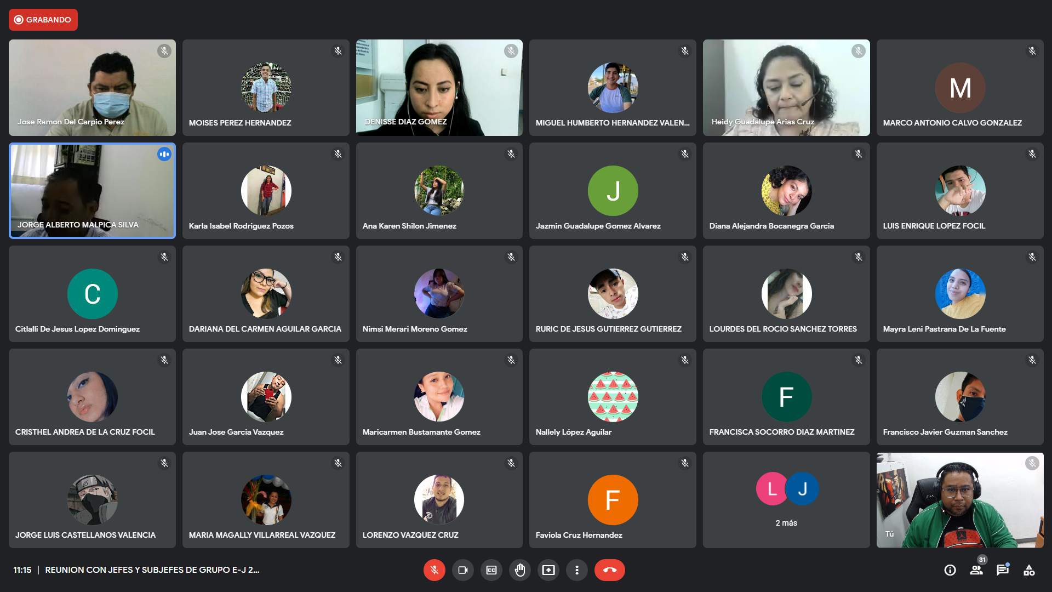Open more options three-dot menu
Image resolution: width=1052 pixels, height=592 pixels.
[577, 570]
